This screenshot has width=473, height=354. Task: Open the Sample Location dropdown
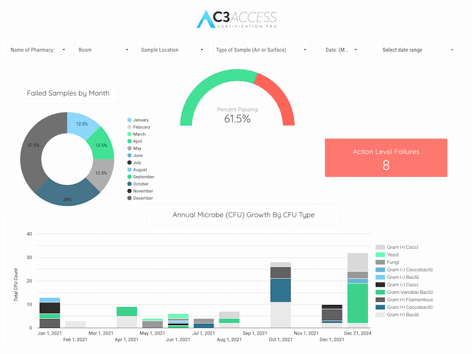[173, 50]
